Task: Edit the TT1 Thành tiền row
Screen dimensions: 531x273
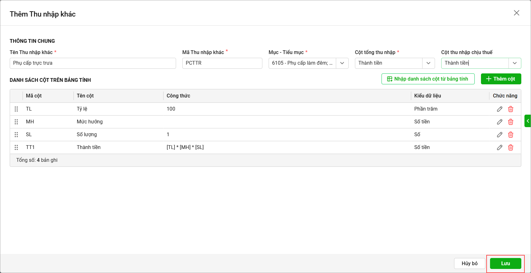Action: [499, 147]
